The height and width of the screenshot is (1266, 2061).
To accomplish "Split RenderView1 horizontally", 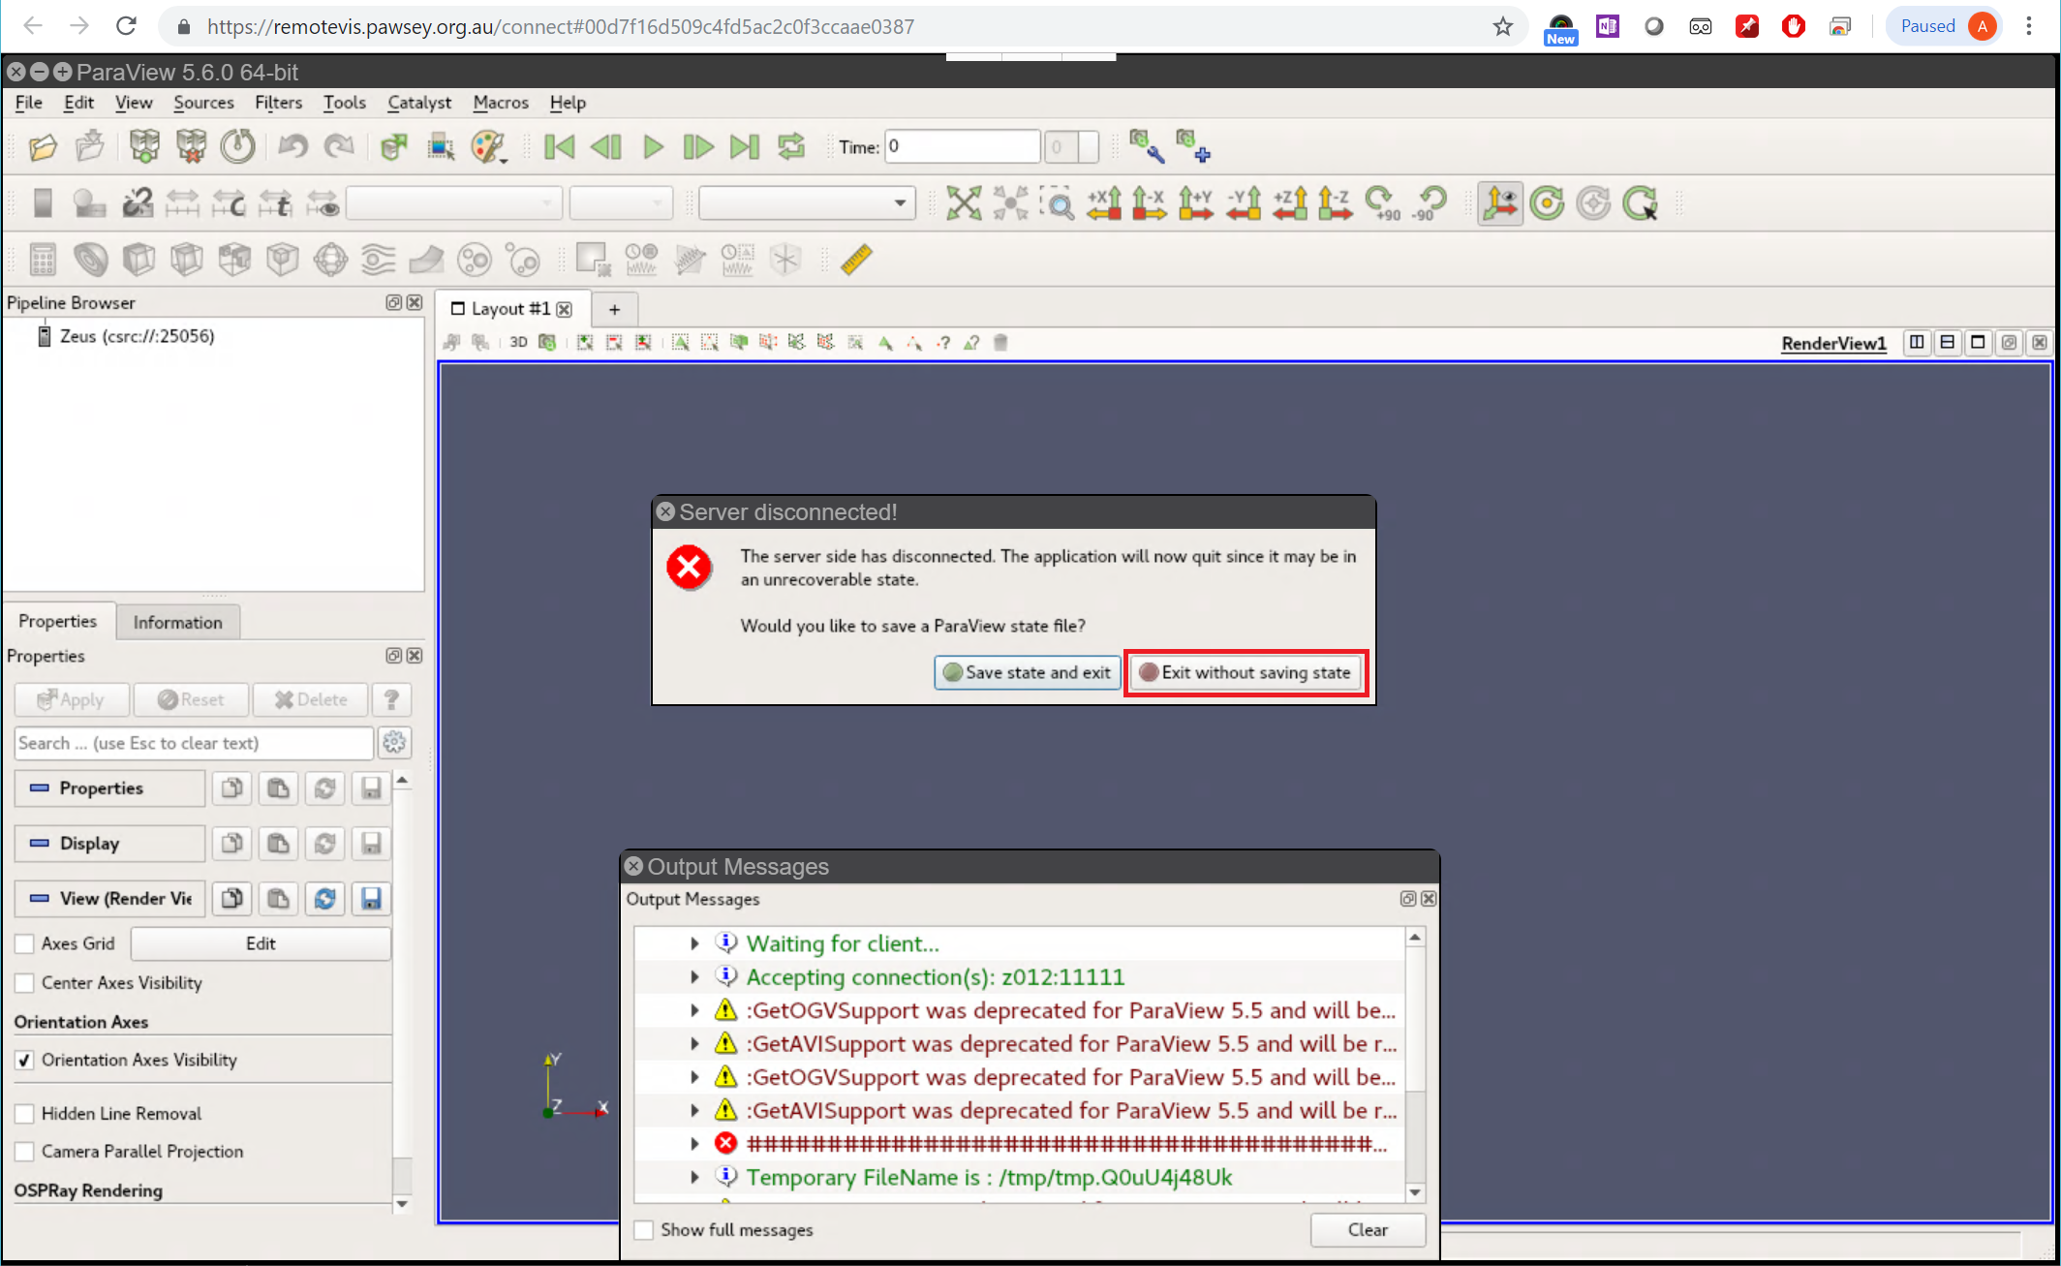I will tap(1917, 342).
